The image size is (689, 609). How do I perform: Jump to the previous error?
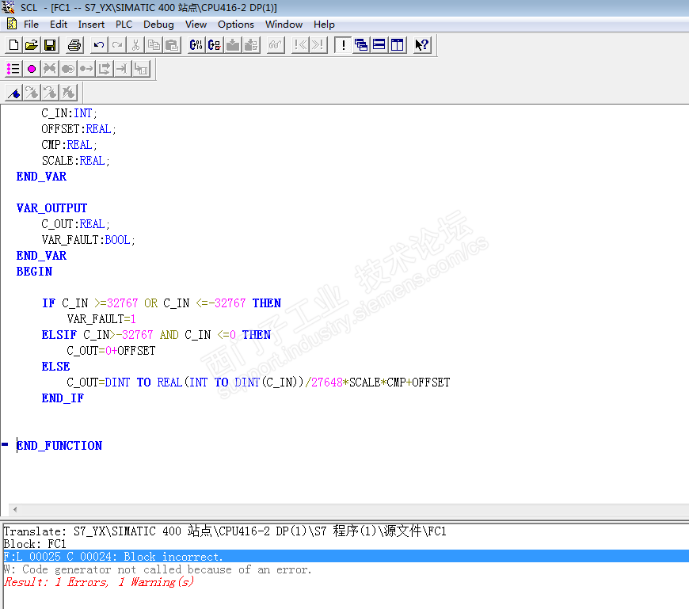click(300, 45)
